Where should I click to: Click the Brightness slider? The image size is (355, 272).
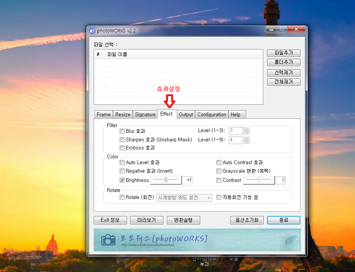click(166, 180)
